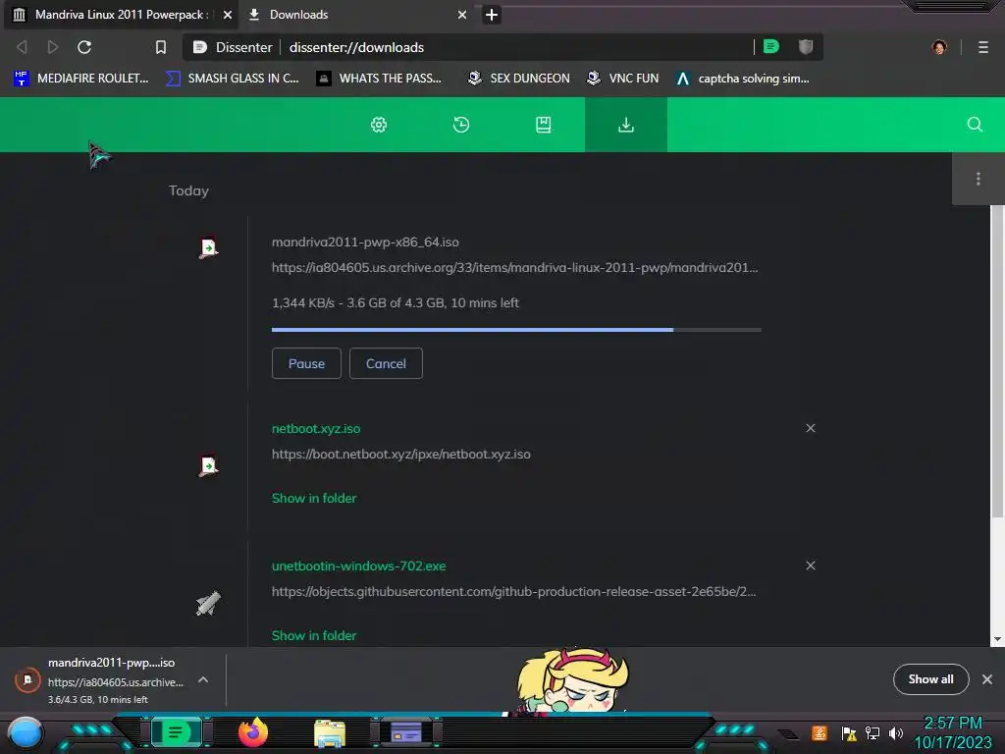Open the browser hamburger main menu
Viewport: 1005px width, 754px height.
[x=983, y=47]
